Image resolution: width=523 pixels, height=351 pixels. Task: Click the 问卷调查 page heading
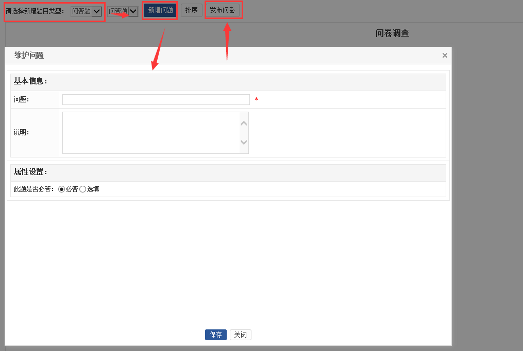[x=392, y=33]
